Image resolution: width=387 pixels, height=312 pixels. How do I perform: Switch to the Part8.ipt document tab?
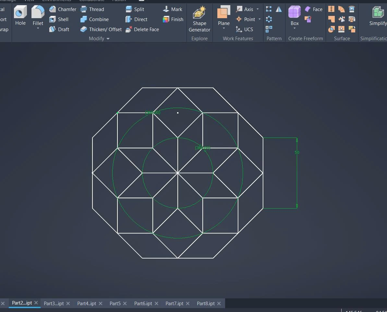point(206,303)
